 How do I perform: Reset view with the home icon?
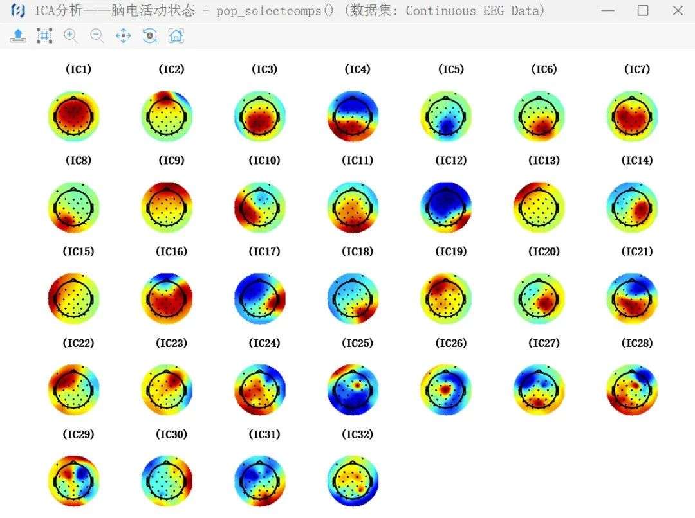click(176, 36)
